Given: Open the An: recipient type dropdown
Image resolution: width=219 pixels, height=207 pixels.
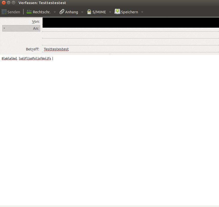Looking at the screenshot, I should coord(21,28).
